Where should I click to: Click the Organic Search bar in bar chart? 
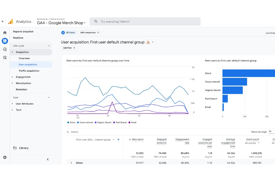(x=233, y=90)
